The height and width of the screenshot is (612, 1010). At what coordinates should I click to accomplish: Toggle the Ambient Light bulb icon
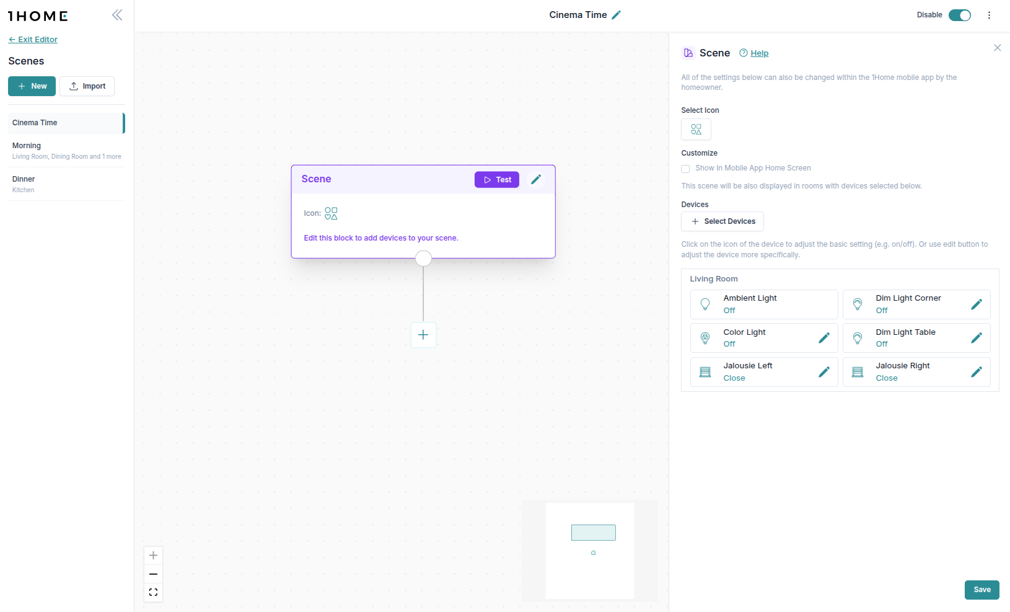tap(705, 304)
